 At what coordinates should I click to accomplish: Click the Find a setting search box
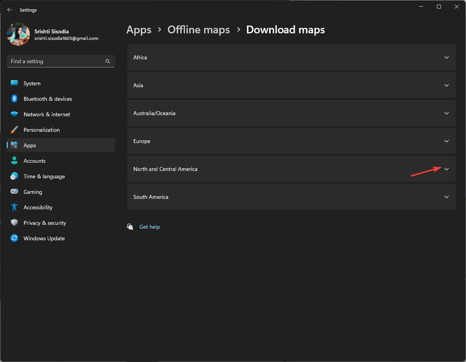click(x=56, y=61)
